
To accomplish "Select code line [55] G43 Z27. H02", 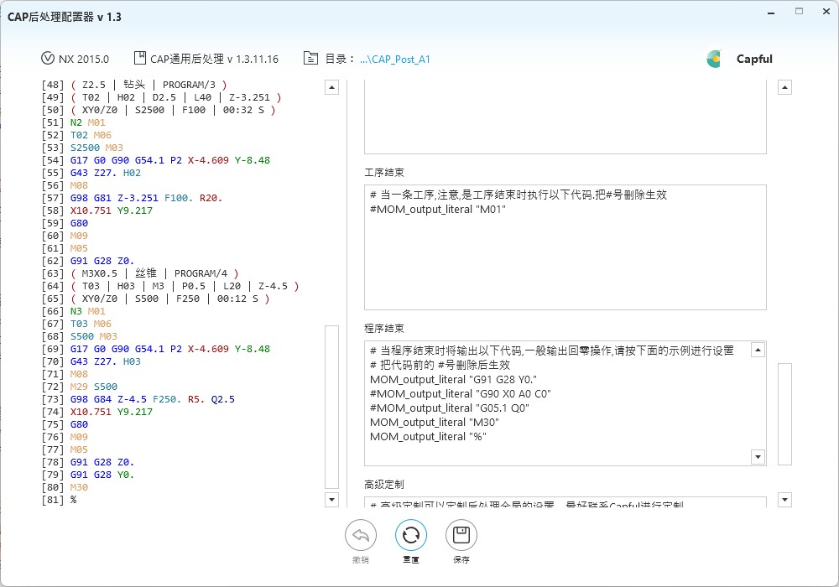I will coord(91,173).
